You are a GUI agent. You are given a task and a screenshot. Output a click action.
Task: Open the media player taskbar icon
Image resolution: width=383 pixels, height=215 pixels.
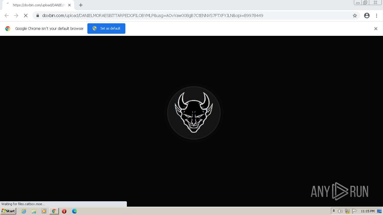[x=44, y=211]
